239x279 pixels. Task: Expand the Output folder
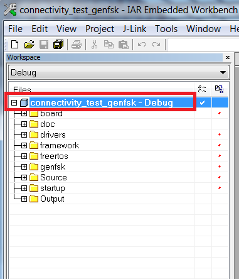click(x=24, y=199)
